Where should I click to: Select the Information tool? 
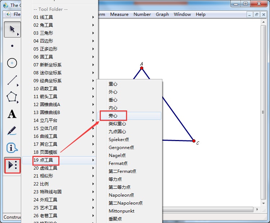pyautogui.click(x=12, y=148)
